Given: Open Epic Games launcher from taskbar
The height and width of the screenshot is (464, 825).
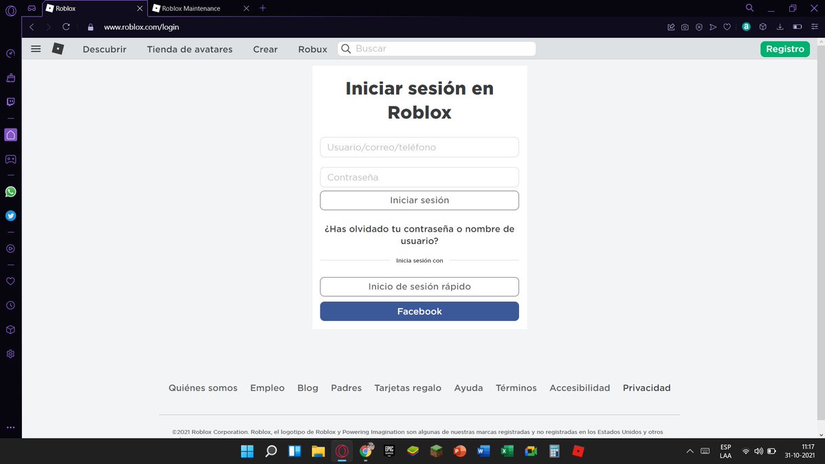Looking at the screenshot, I should (389, 452).
